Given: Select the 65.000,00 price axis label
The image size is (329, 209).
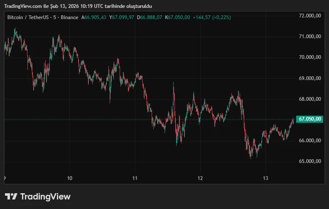Looking at the screenshot, I should click(310, 161).
